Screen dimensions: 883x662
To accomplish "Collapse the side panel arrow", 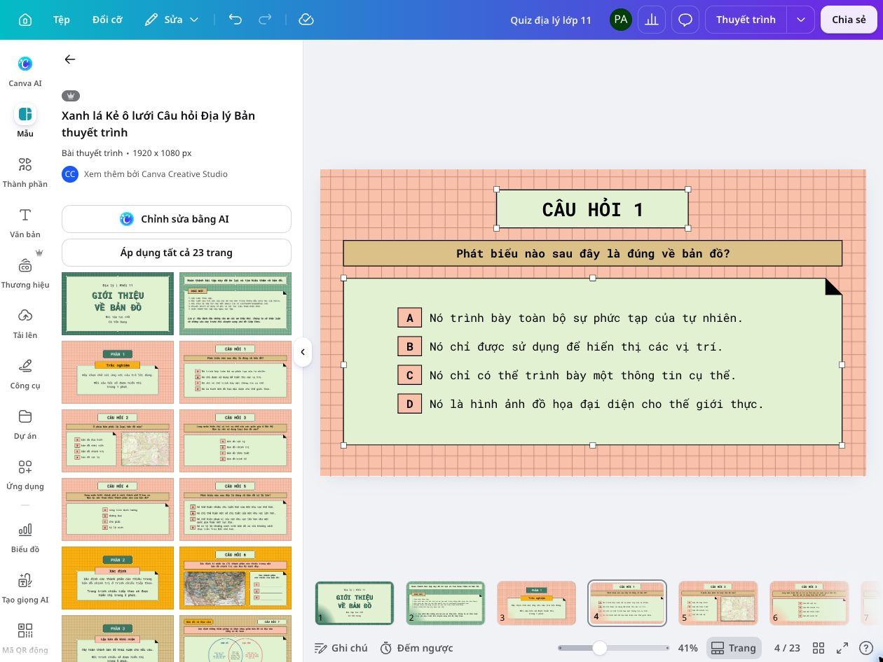I will pos(303,352).
